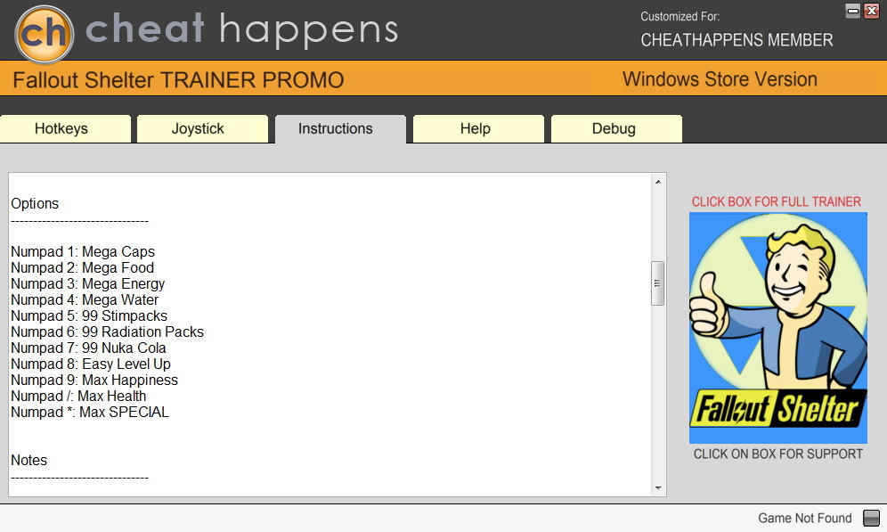Click the game status indicator box

pos(871,518)
